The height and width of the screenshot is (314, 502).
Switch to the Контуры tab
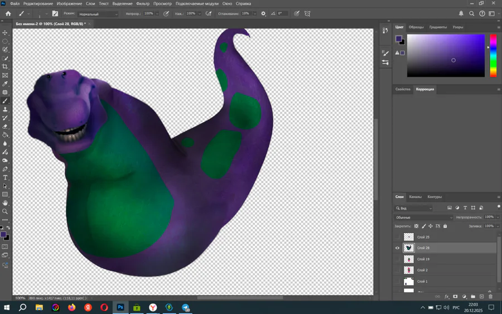[x=435, y=197]
